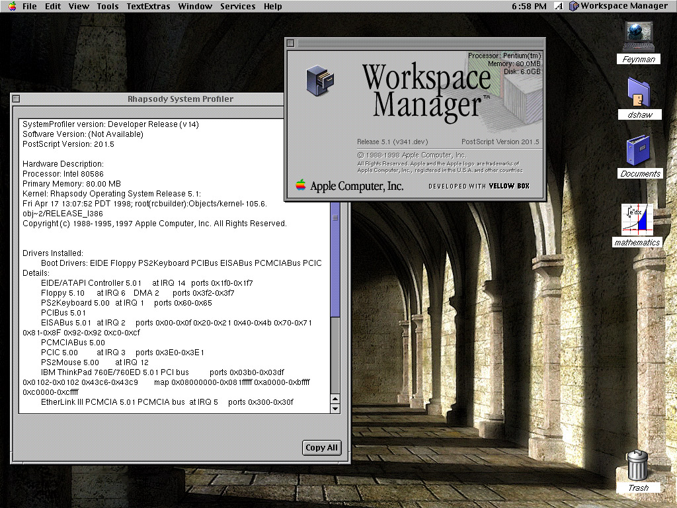Click the "Floppy 5.10" driver line

(x=138, y=293)
